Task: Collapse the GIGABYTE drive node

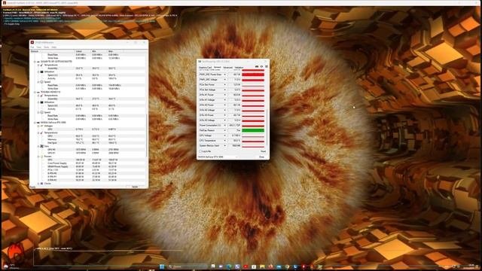Action: [35, 62]
